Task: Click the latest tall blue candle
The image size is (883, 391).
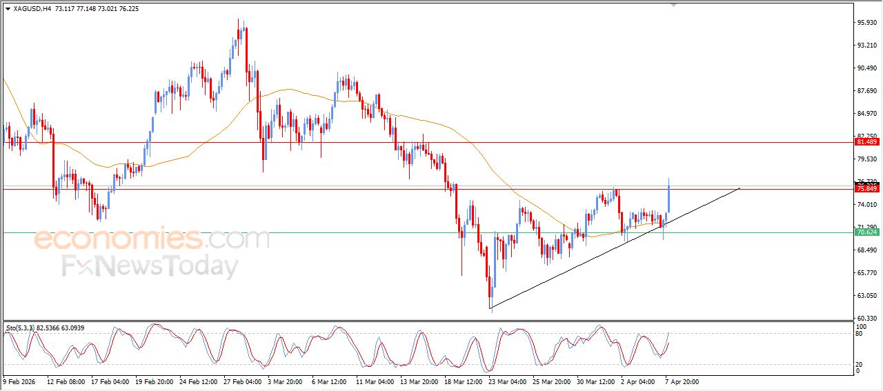Action: pos(669,197)
